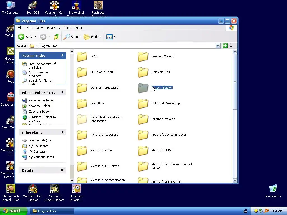287x215 pixels.
Task: Open the Edit menu
Action: pos(29,28)
